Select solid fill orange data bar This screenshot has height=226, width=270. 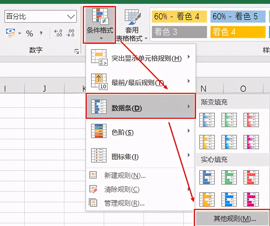point(207,199)
